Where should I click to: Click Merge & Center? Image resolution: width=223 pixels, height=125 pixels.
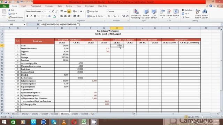(x=95, y=16)
